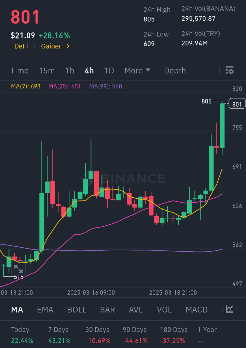
Task: Select the Time line chart tab
Action: [x=19, y=71]
